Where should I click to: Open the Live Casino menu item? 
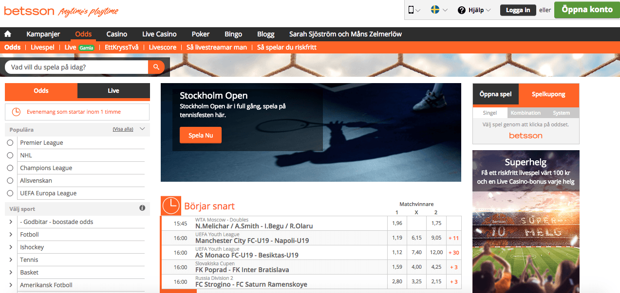click(159, 34)
